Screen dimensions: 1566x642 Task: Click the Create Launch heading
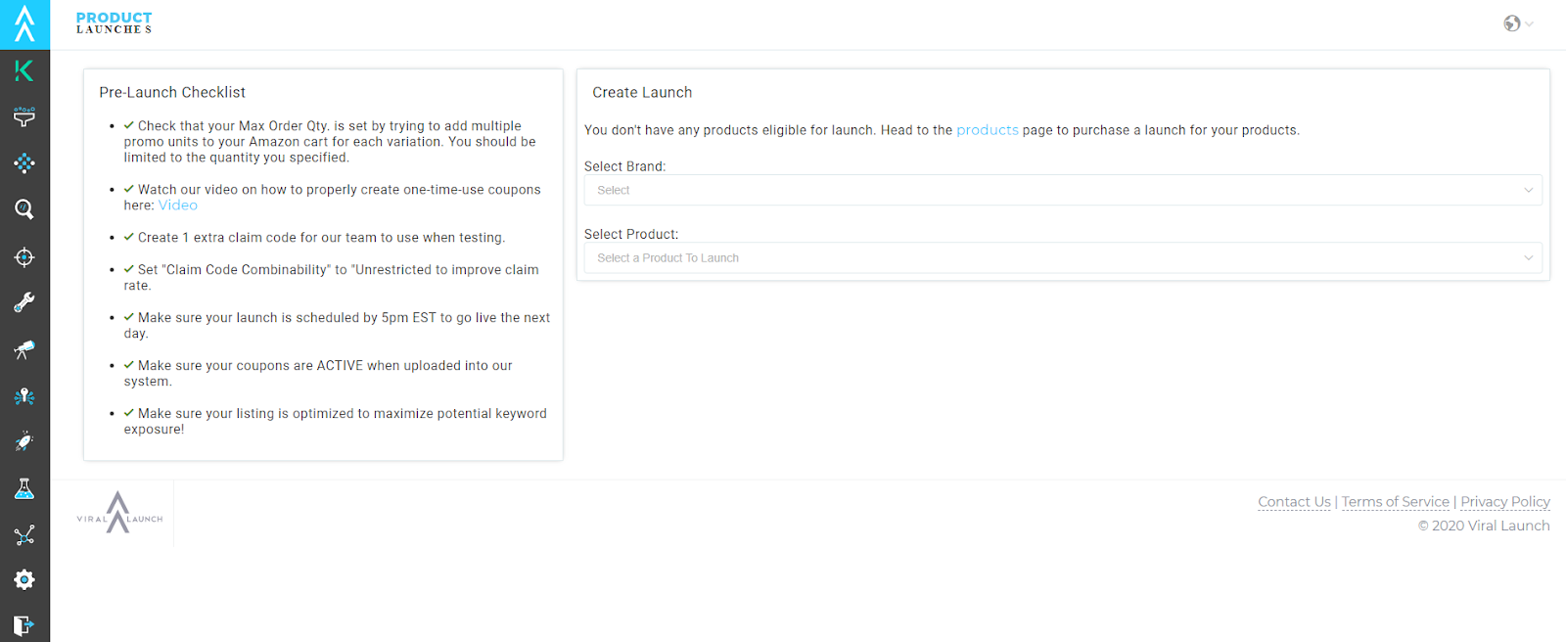tap(642, 92)
